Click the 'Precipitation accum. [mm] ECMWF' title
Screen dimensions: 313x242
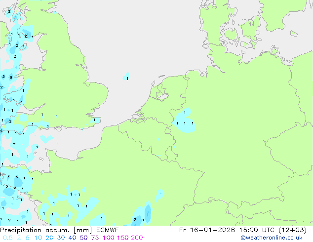tap(59, 230)
